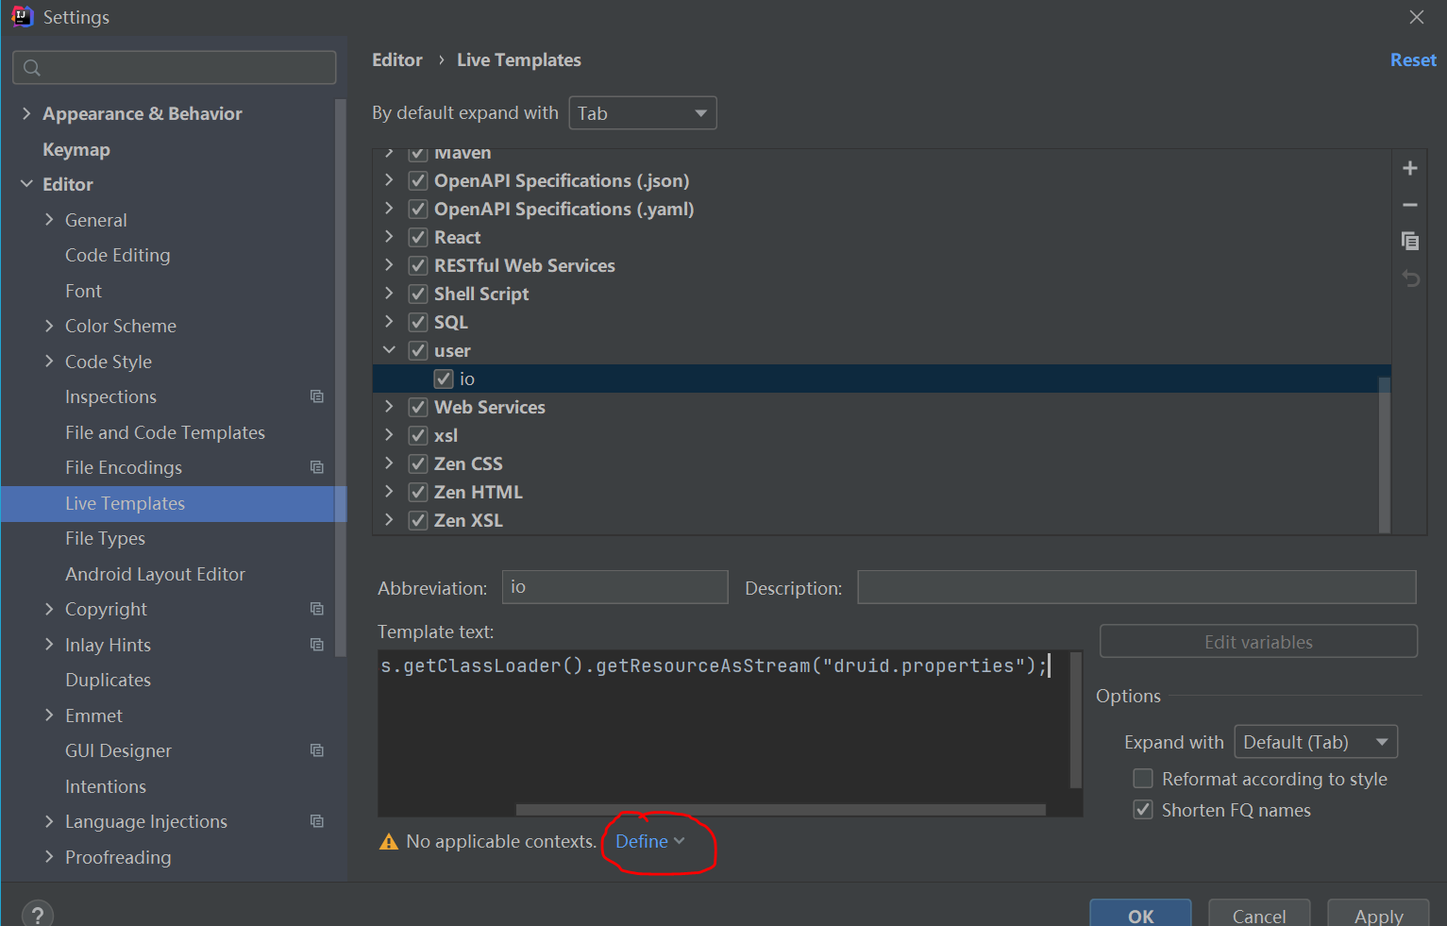Click project-level icon next to Language Injections
The height and width of the screenshot is (926, 1447).
click(317, 821)
